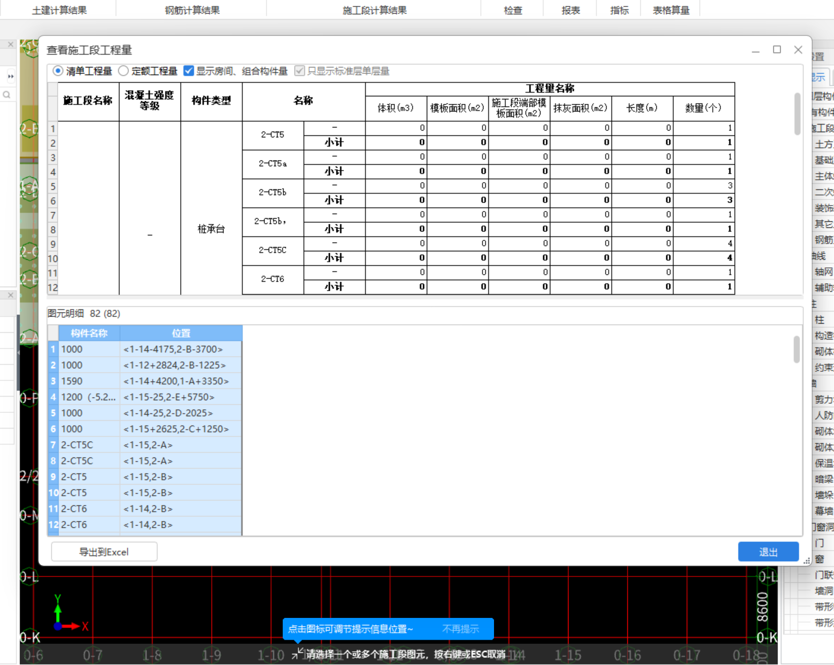Click 墙洞 item in right panel
The image size is (834, 665).
[x=823, y=591]
